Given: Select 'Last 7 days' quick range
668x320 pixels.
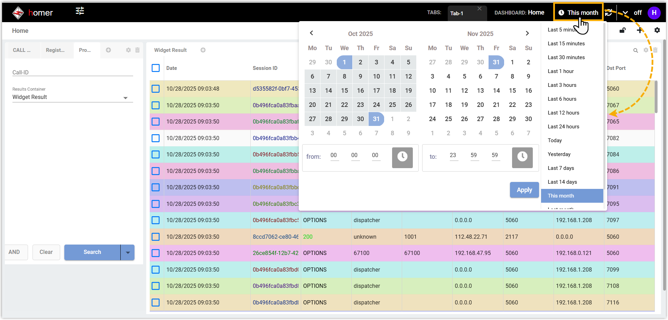Looking at the screenshot, I should [x=561, y=168].
